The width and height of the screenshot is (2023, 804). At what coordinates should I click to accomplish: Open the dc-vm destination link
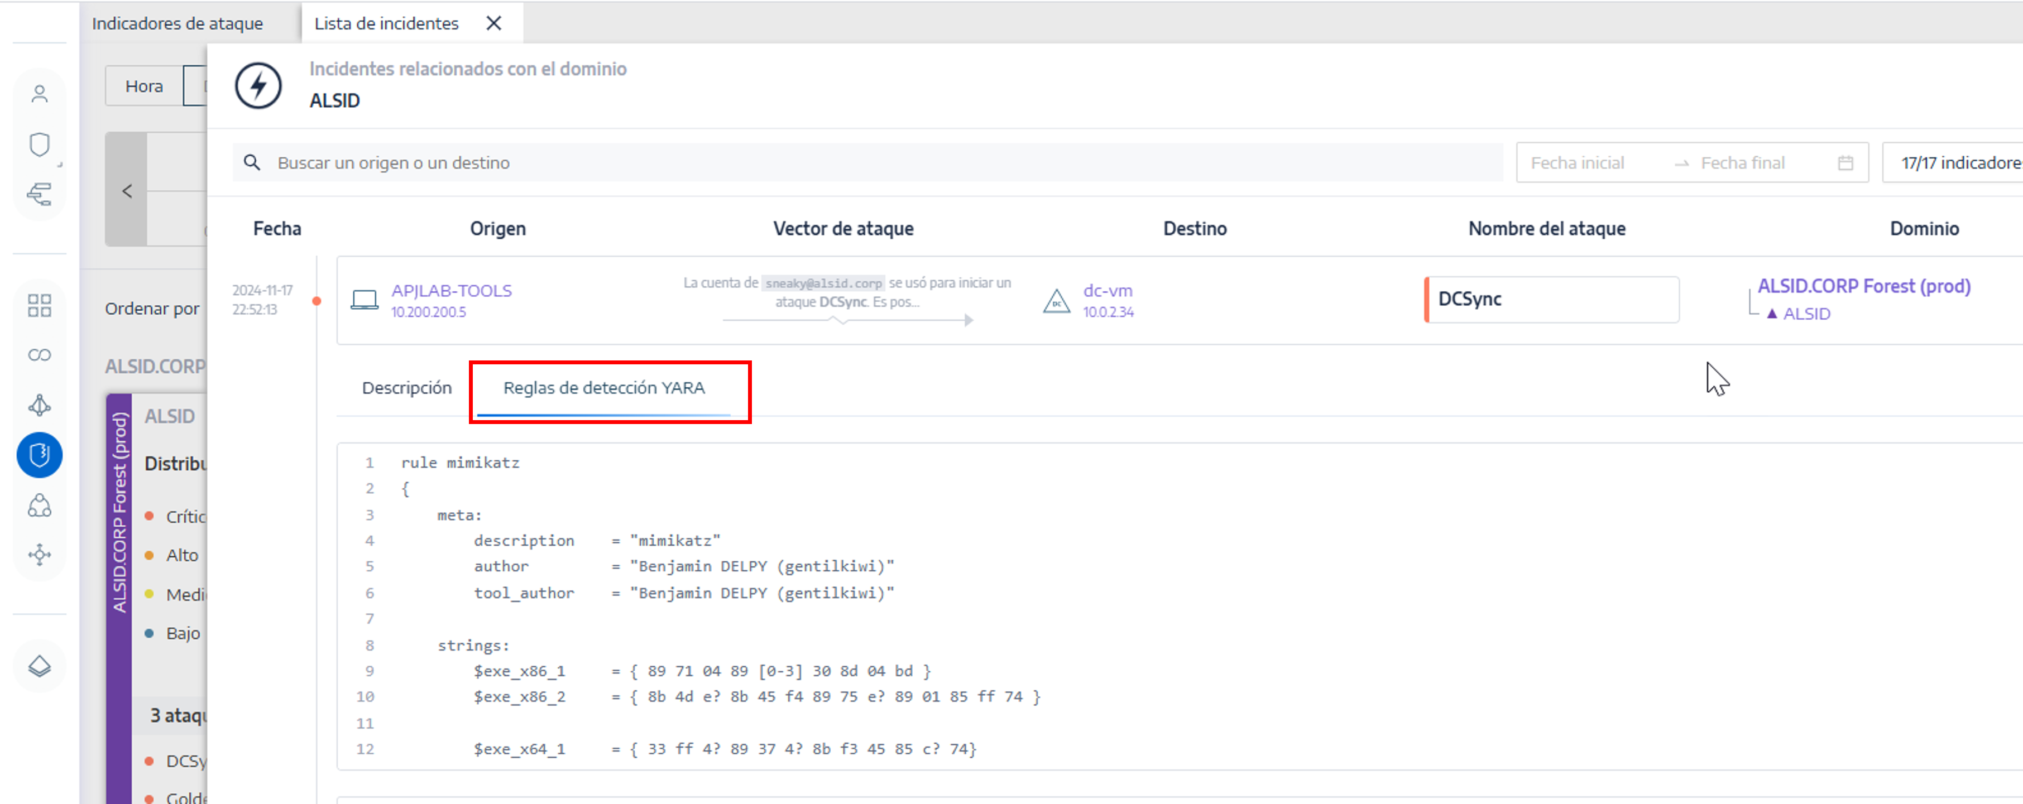coord(1108,291)
